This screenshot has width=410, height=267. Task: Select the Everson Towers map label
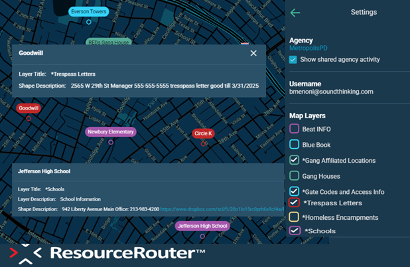89,11
